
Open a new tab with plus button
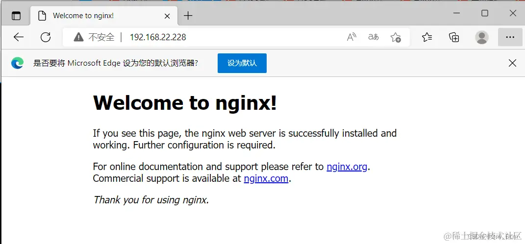[x=188, y=16]
